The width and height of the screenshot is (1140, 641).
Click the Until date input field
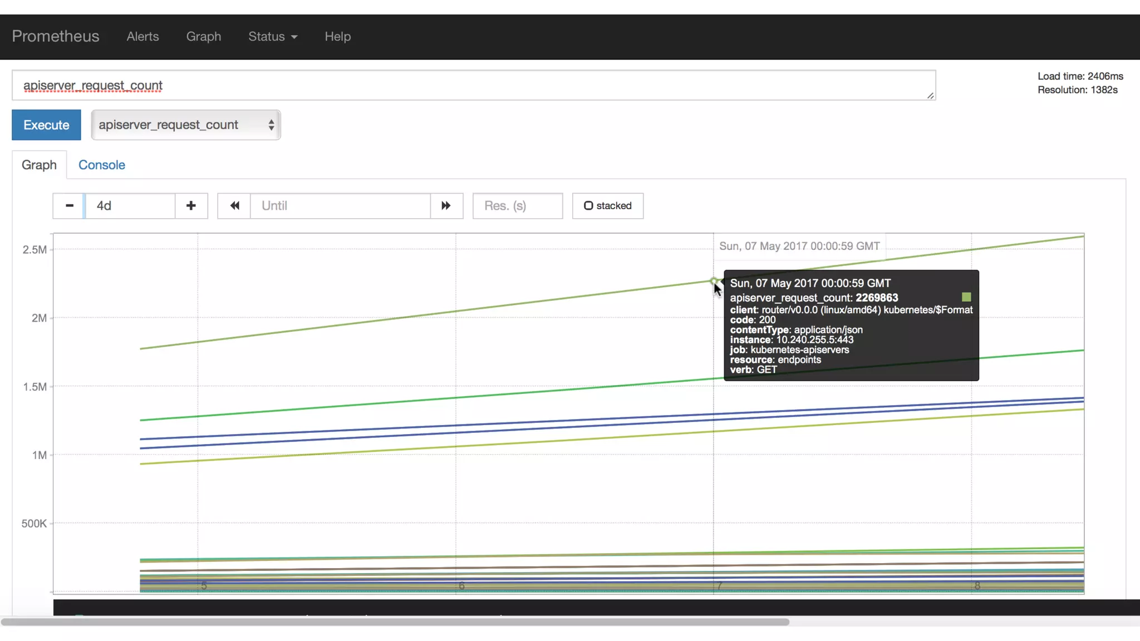coord(340,206)
